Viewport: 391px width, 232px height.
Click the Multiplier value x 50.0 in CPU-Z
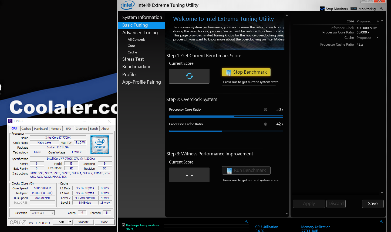pos(42,193)
